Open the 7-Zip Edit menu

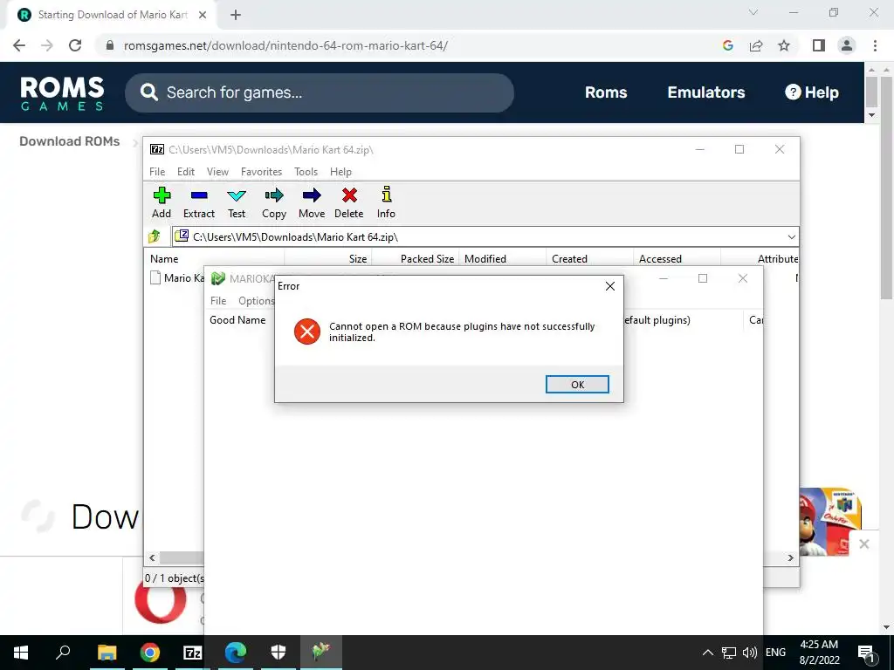pos(186,172)
